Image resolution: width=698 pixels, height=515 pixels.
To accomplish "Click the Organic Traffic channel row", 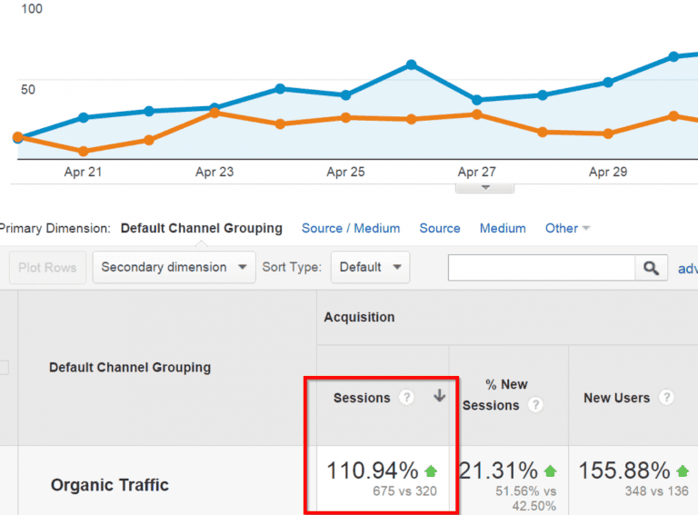I will pyautogui.click(x=110, y=485).
